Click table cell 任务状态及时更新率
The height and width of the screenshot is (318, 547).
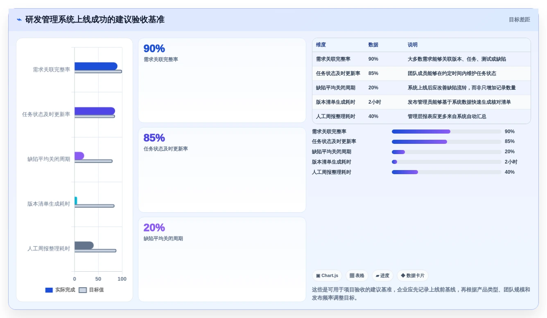[x=338, y=73]
